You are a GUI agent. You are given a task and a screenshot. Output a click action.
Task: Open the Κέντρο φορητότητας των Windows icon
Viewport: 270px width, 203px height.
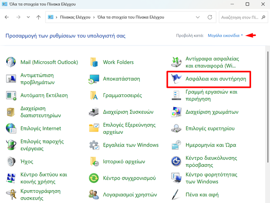pos(176,178)
